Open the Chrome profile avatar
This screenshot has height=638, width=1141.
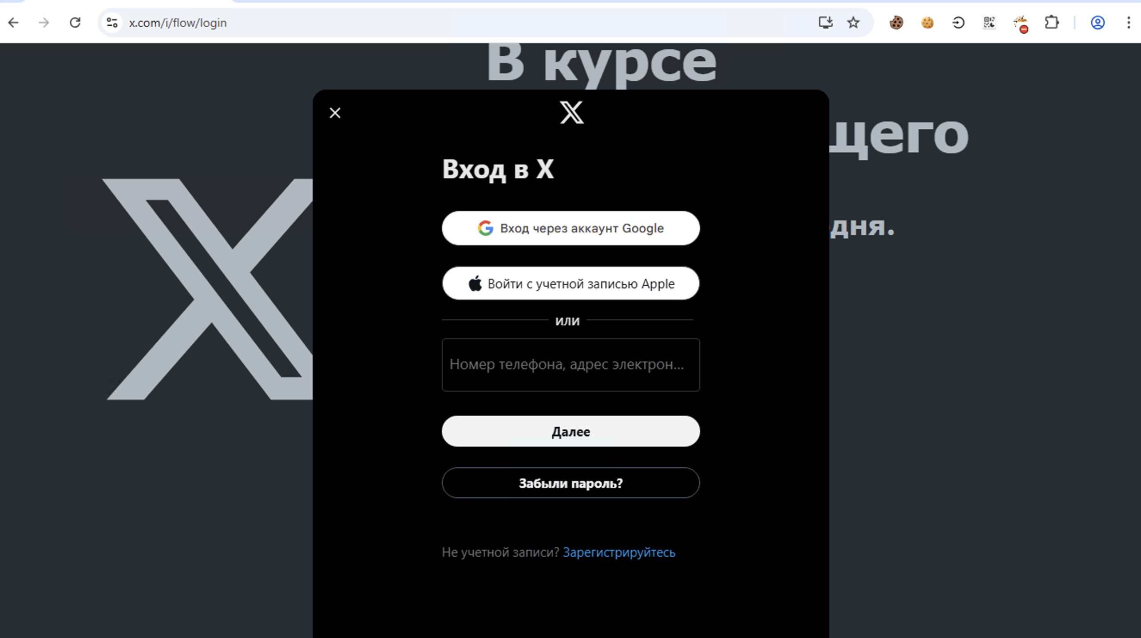pyautogui.click(x=1097, y=23)
